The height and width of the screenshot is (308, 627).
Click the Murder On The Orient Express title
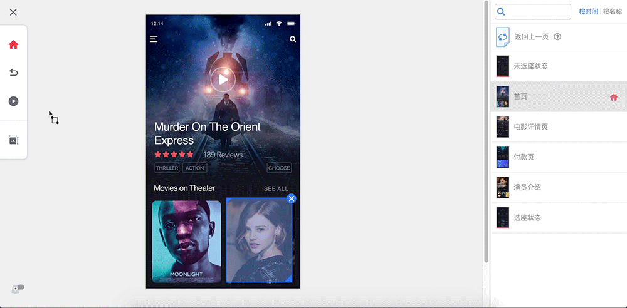pyautogui.click(x=207, y=133)
